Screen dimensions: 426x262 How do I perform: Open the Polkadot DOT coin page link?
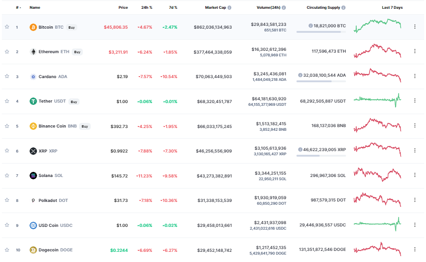(53, 201)
